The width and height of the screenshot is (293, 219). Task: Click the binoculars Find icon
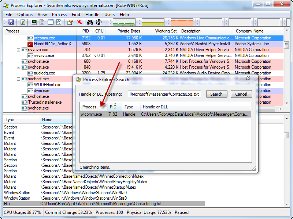(x=90, y=22)
